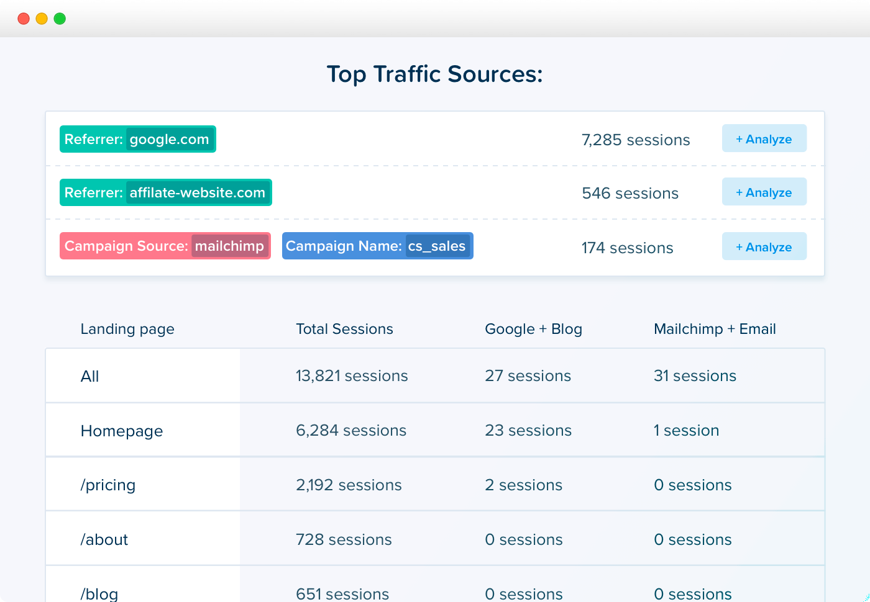This screenshot has width=870, height=602.
Task: Select the Referrer: google.com tag
Action: [x=137, y=139]
